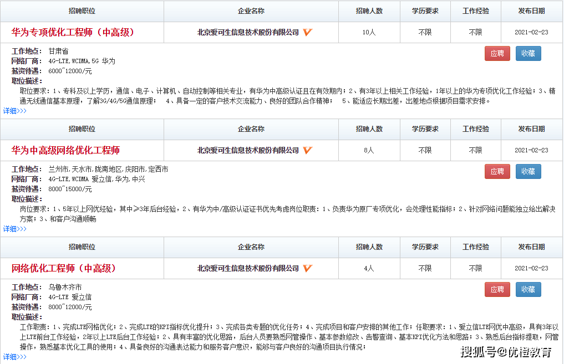Click the orange V badge in the 华为专项优化工程师 row
The height and width of the screenshot is (364, 564).
click(308, 32)
